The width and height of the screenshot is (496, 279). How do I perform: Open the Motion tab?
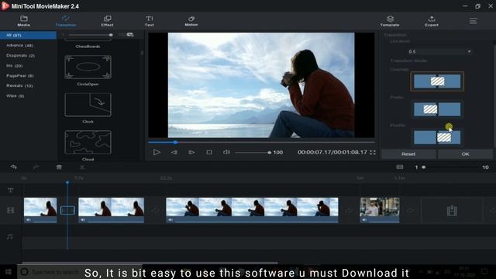tap(191, 21)
